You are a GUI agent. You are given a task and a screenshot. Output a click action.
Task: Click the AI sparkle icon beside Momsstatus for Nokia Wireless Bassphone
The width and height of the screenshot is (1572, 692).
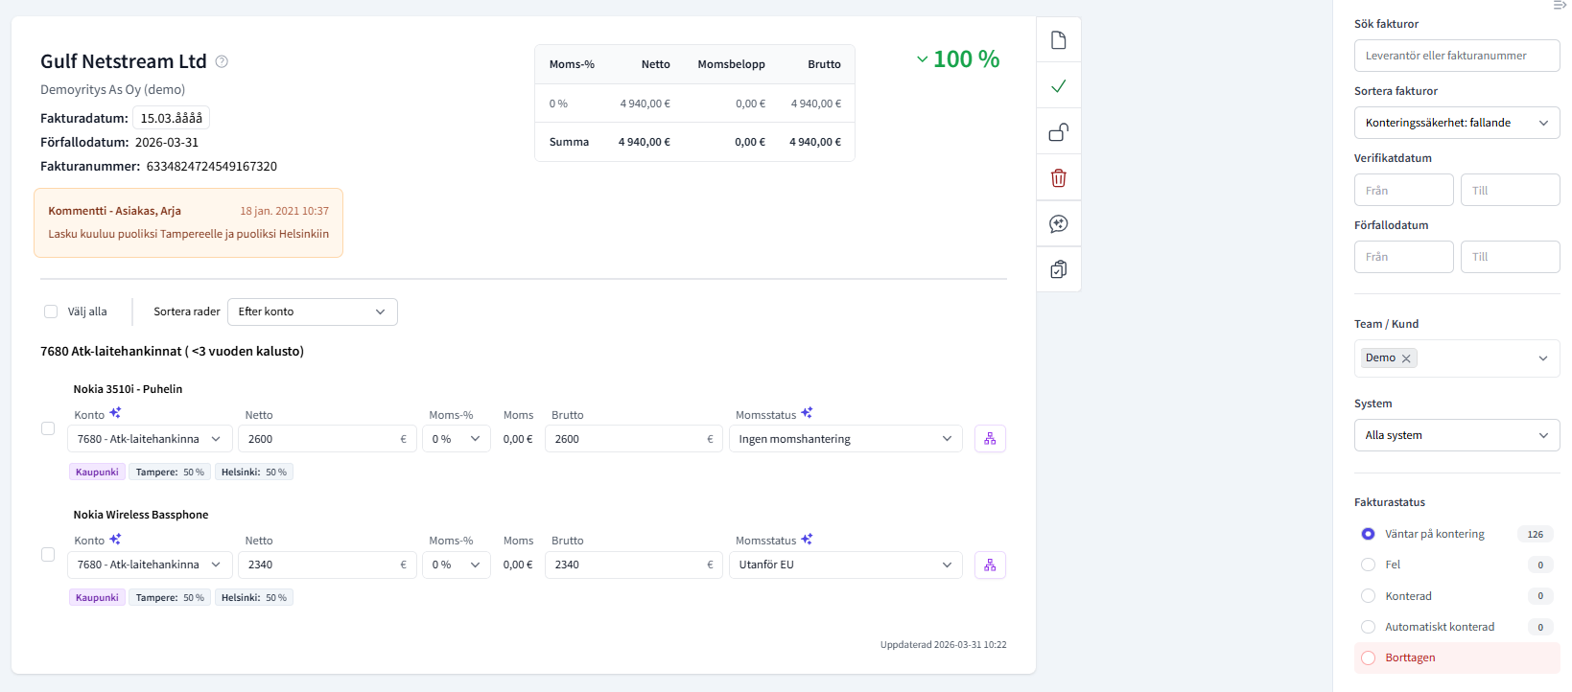point(807,539)
